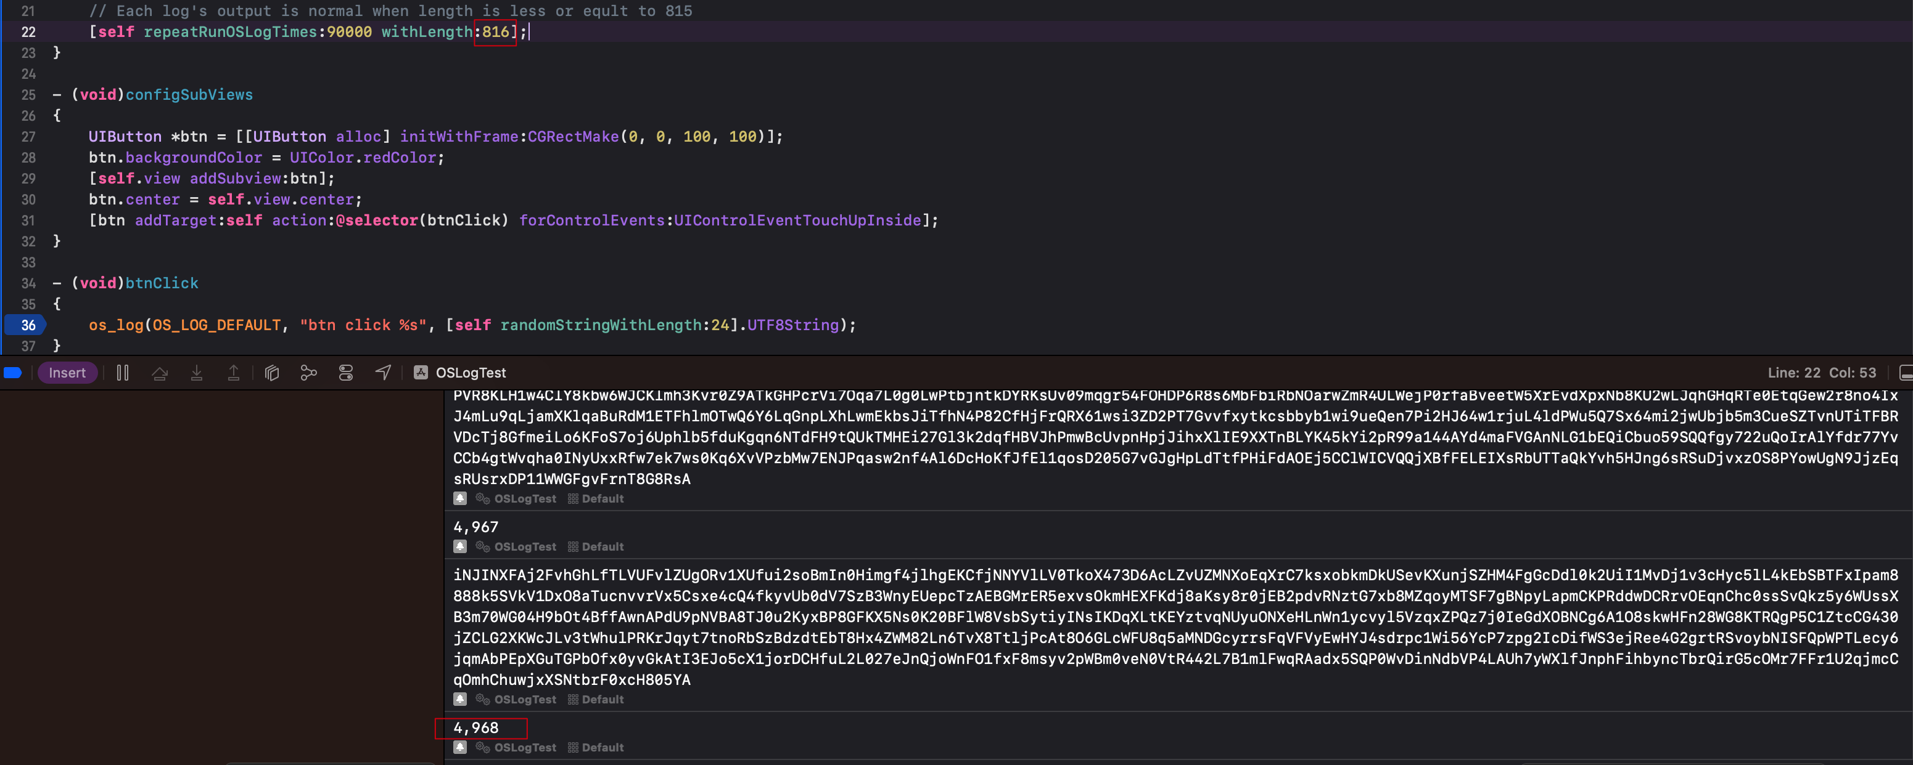Click the step out debug icon
Screen dimensions: 1913x765
(x=233, y=373)
